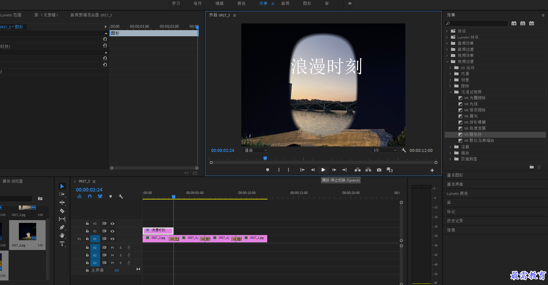The height and width of the screenshot is (285, 548).
Task: Select the Razor tool
Action: (x=62, y=211)
